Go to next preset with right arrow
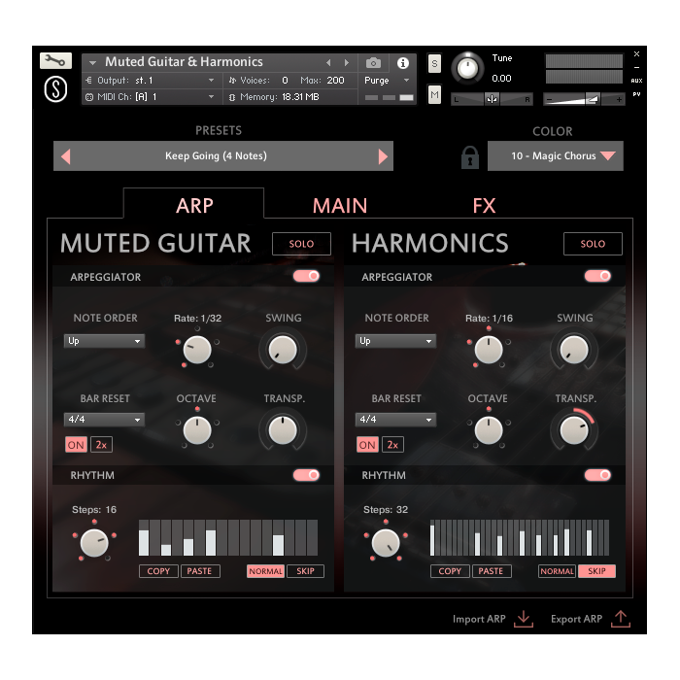The width and height of the screenshot is (680, 680). (x=383, y=156)
